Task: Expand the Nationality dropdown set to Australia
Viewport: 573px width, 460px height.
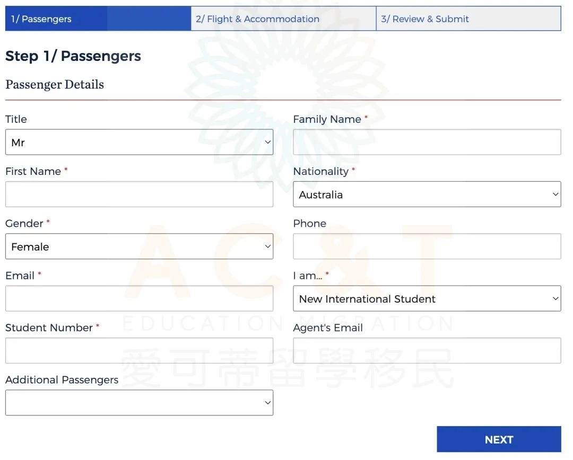Action: 427,194
